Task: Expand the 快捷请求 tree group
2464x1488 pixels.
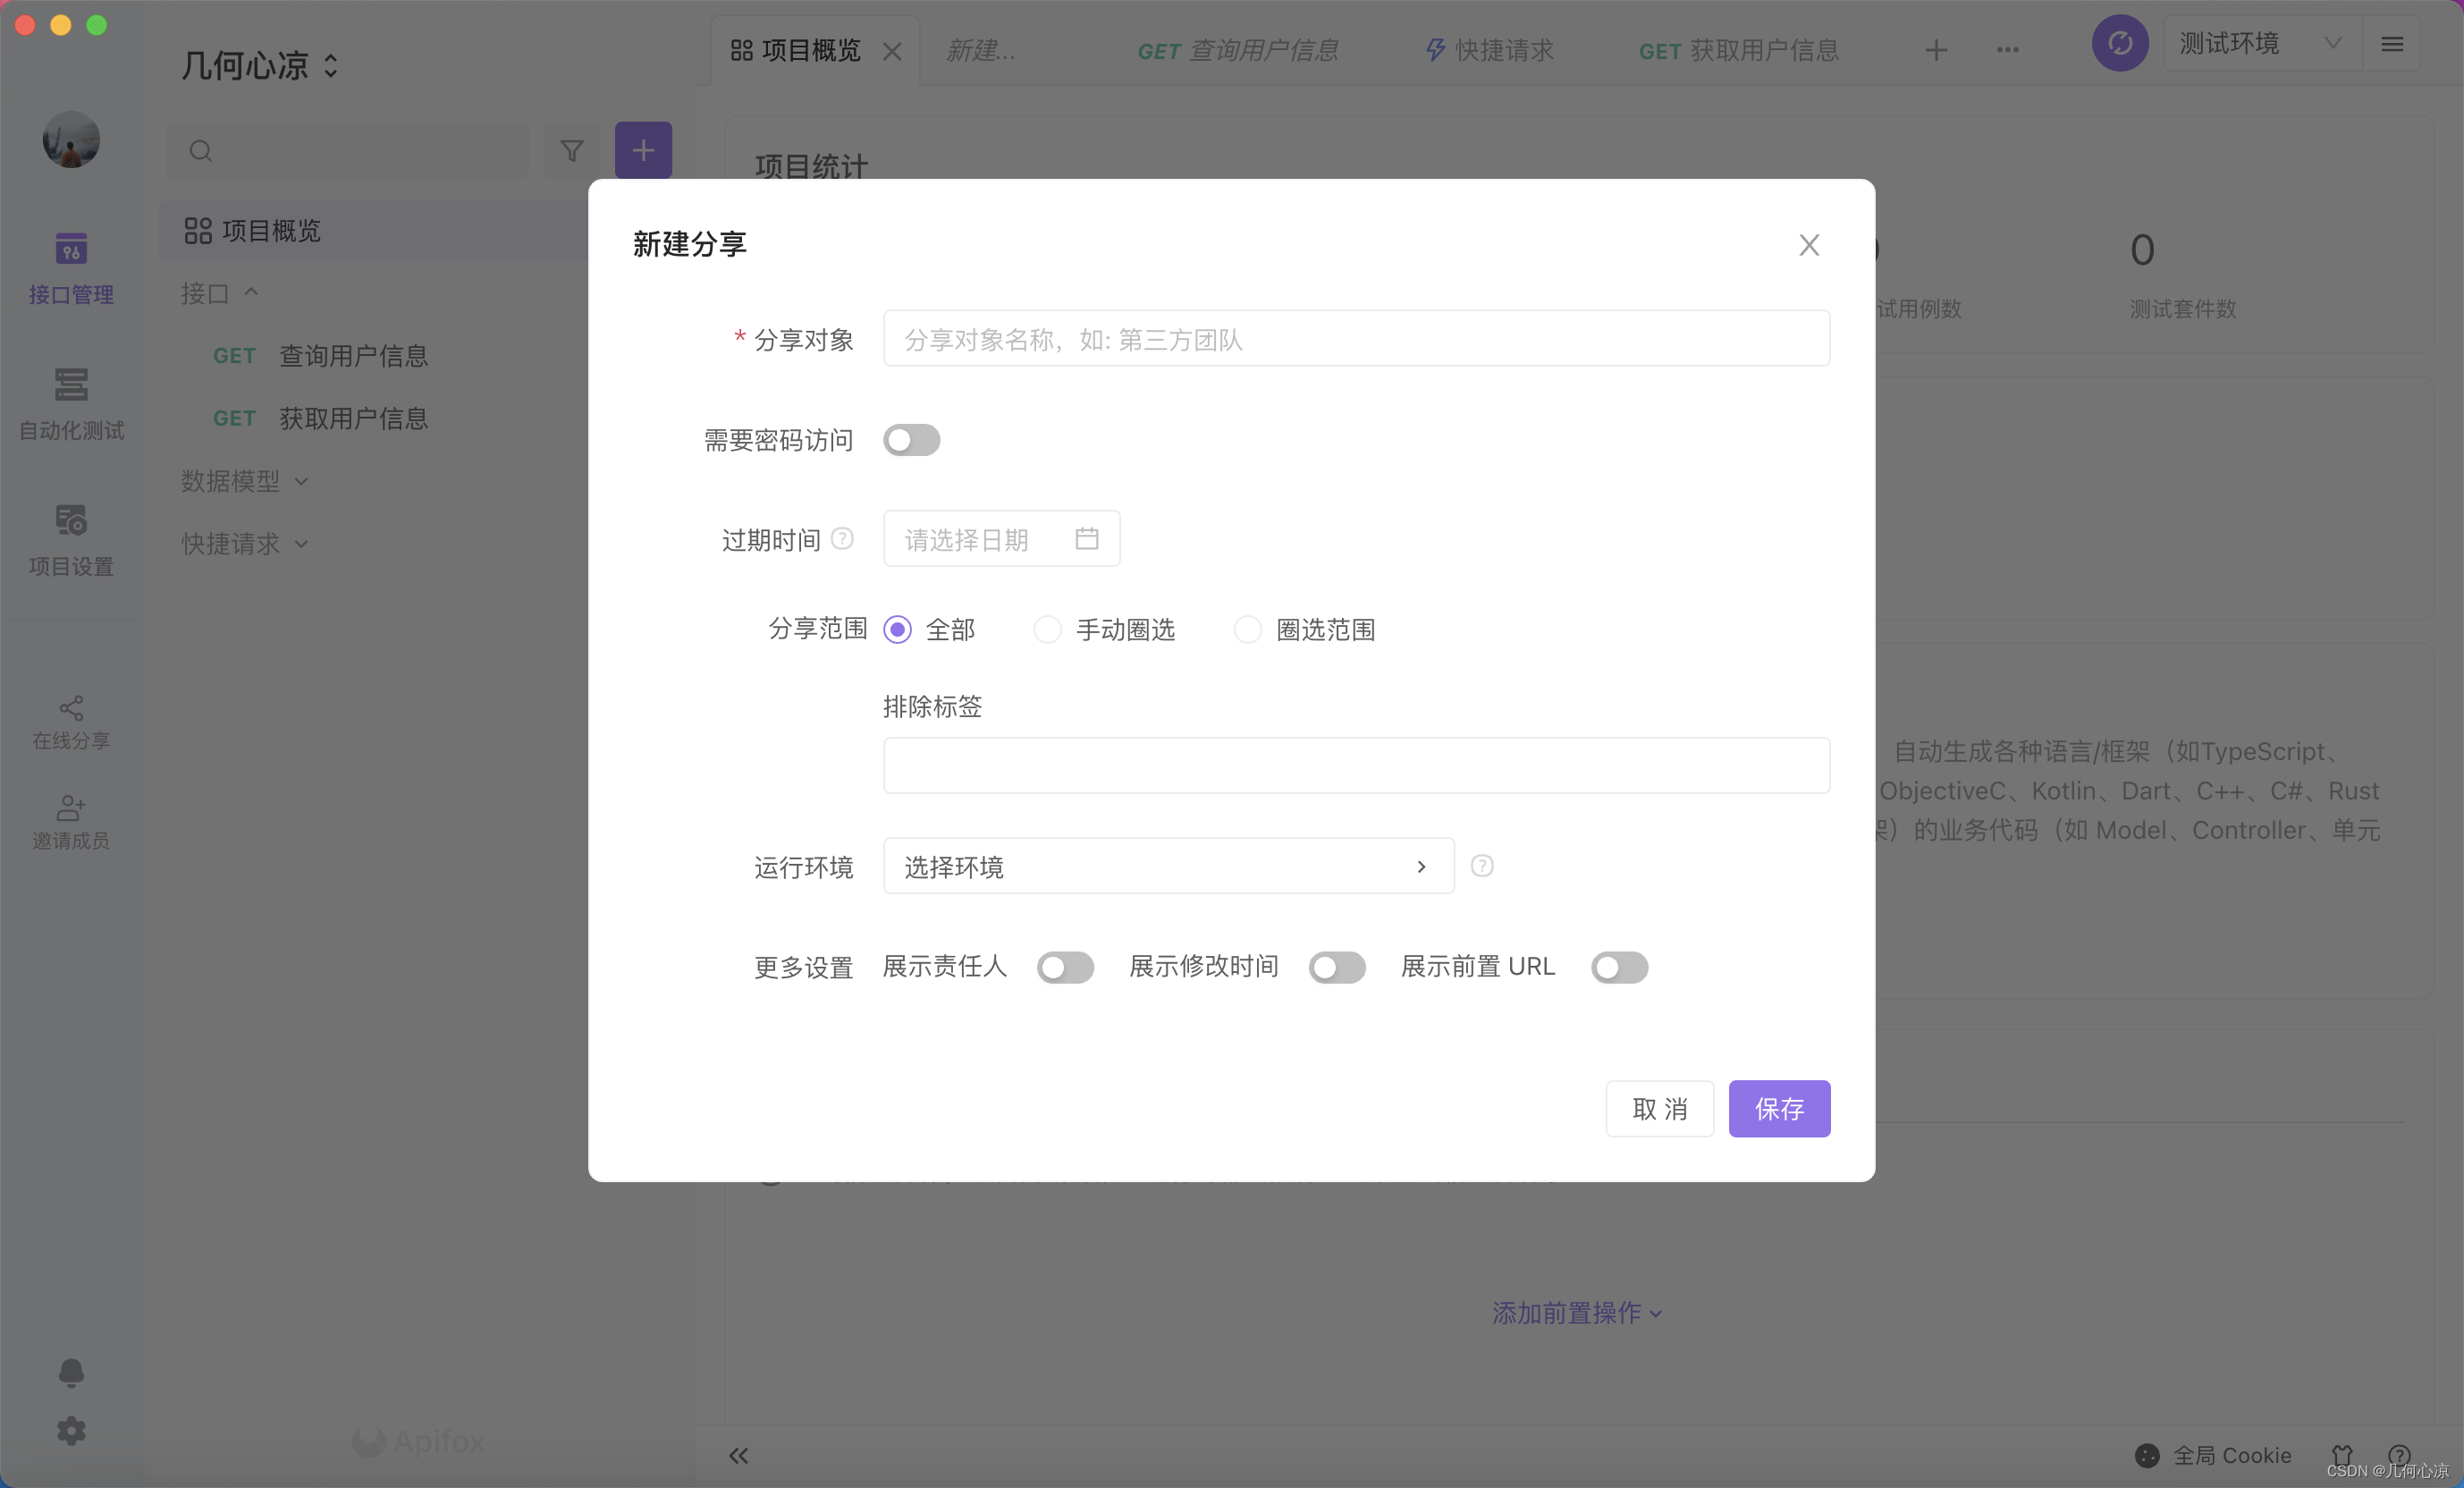Action: point(244,544)
